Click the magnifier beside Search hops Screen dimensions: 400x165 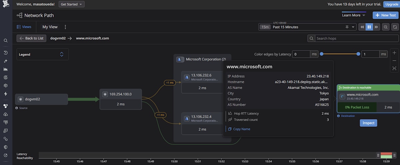pyautogui.click(x=311, y=39)
